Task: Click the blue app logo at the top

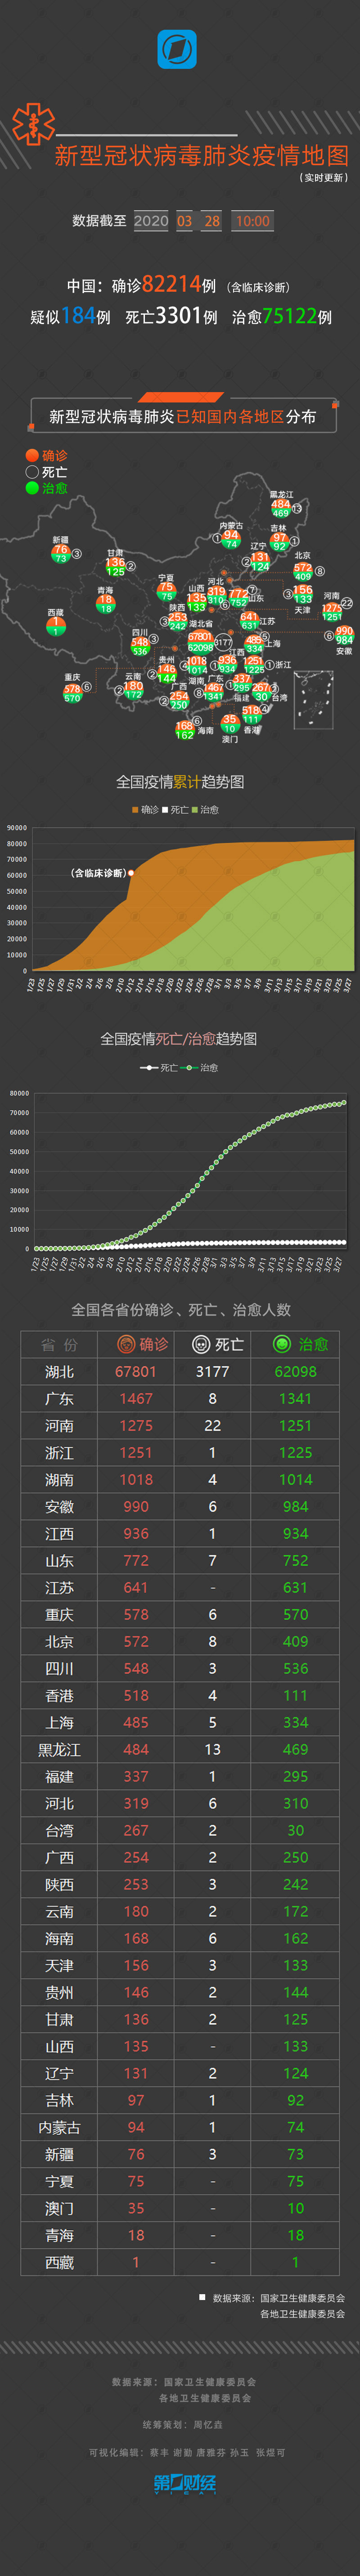Action: pos(177,49)
